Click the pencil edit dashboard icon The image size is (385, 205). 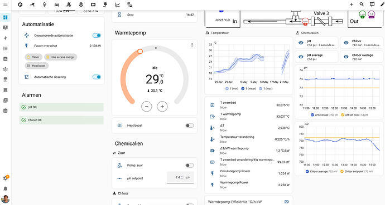click(x=382, y=4)
